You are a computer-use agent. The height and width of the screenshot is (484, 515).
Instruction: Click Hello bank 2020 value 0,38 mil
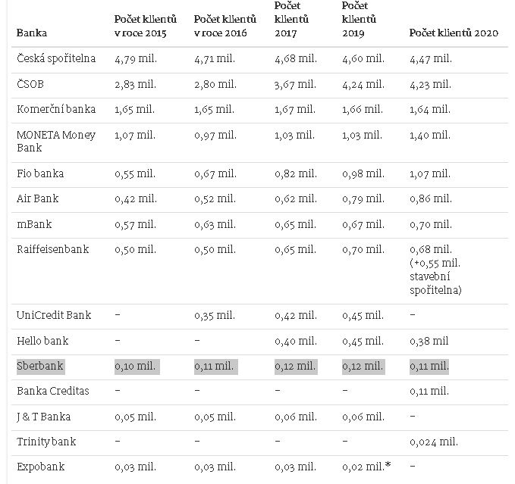(x=429, y=341)
